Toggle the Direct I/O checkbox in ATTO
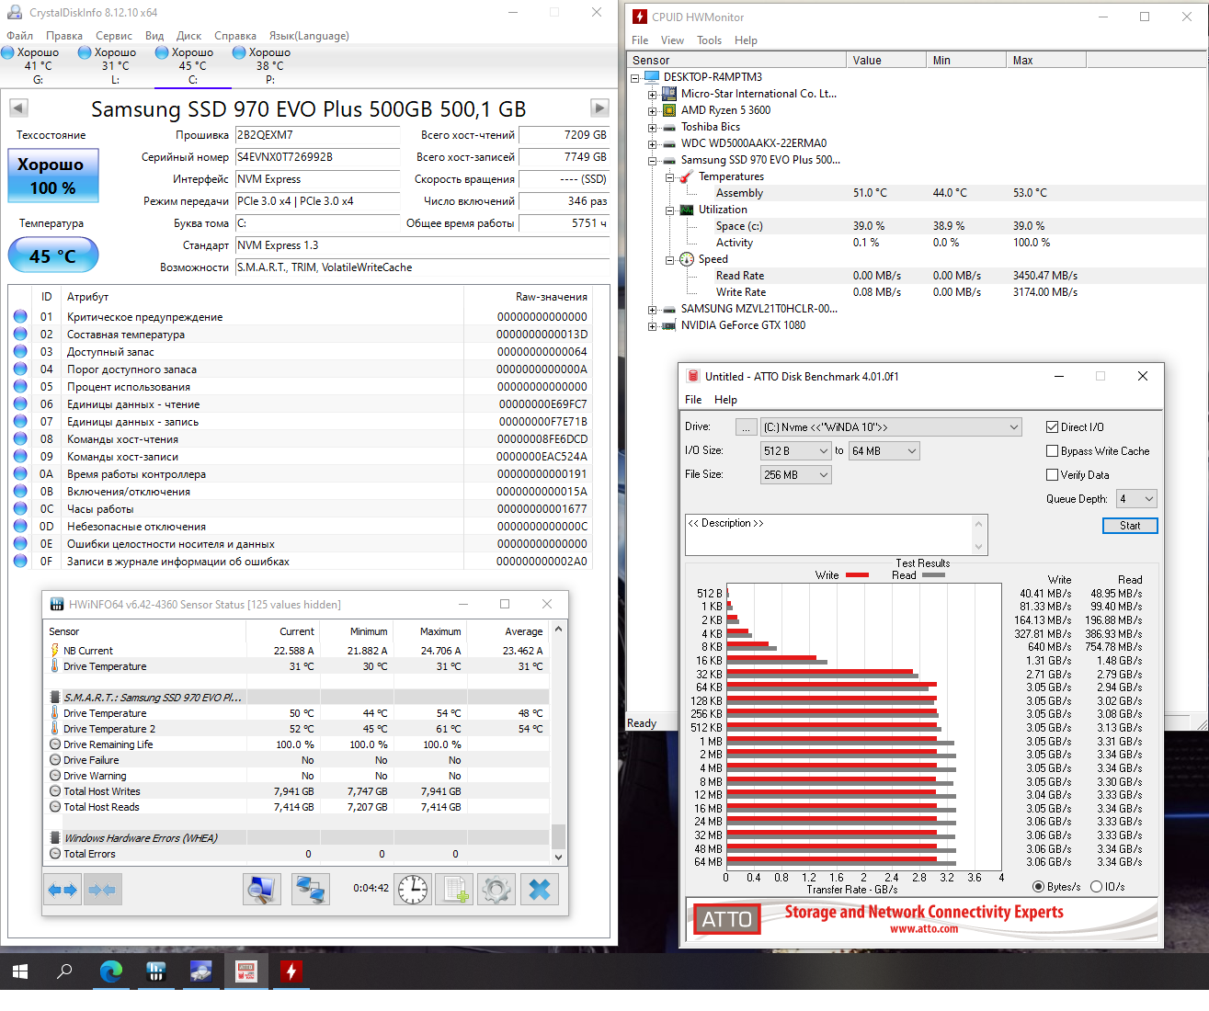The width and height of the screenshot is (1209, 1011). point(1052,427)
